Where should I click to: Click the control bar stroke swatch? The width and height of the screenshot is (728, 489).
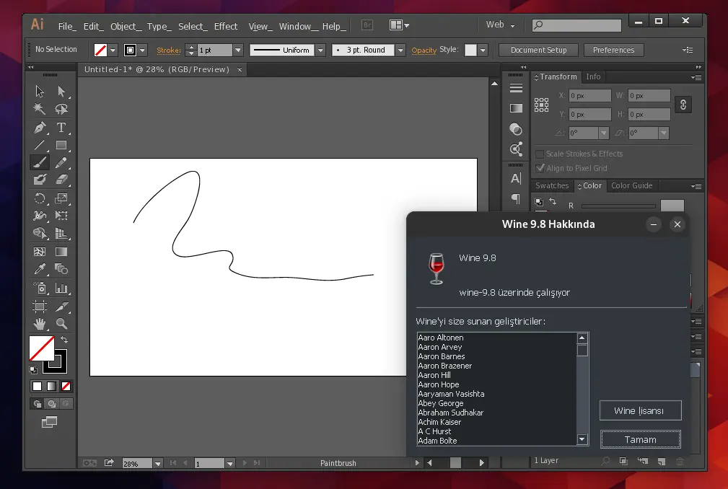click(130, 50)
